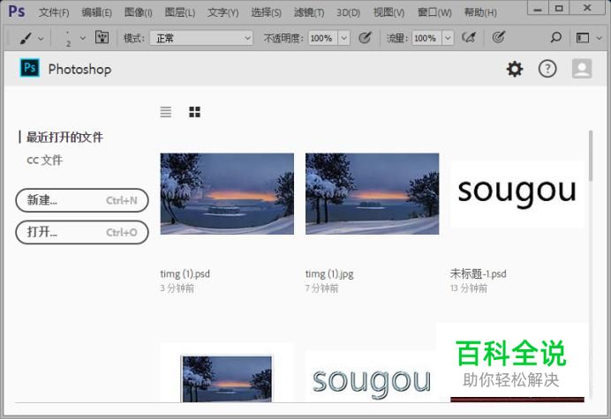Switch to grid thumbnail view icon
The height and width of the screenshot is (419, 611).
tap(194, 112)
